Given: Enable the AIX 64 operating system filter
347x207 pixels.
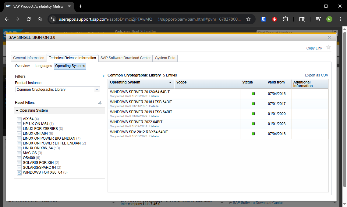Looking at the screenshot, I should (x=19, y=119).
